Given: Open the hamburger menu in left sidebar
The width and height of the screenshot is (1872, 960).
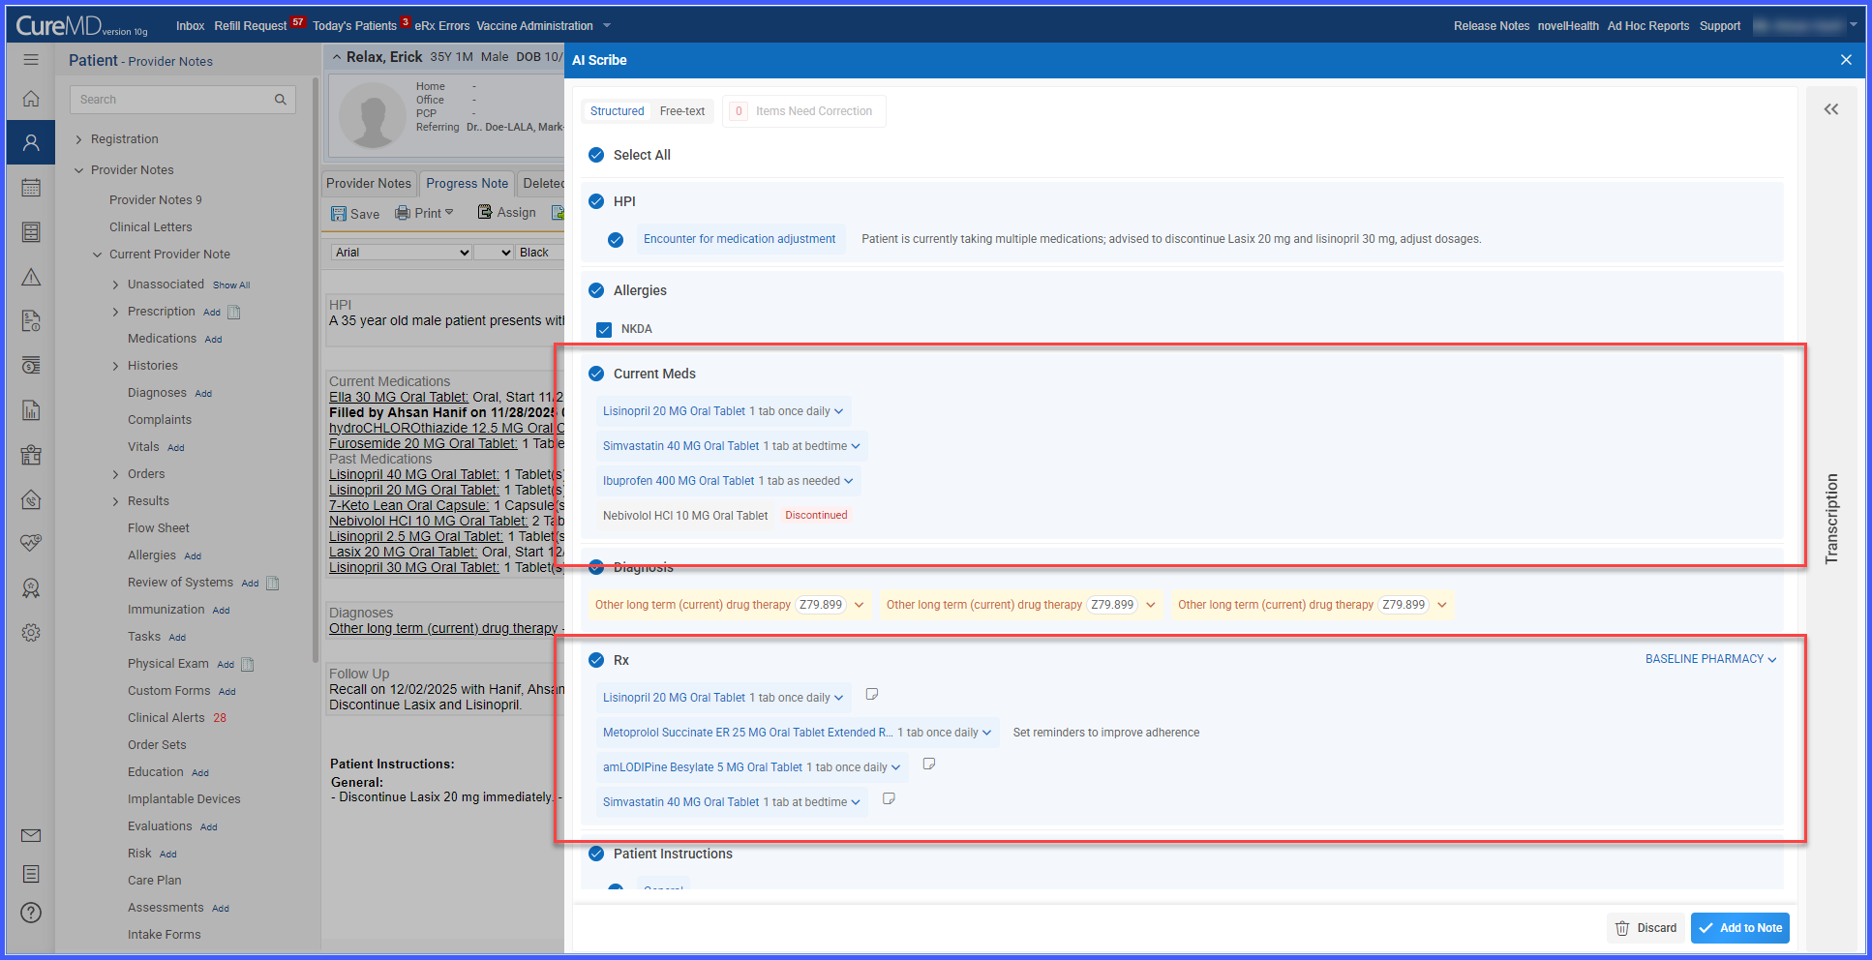Looking at the screenshot, I should (31, 60).
